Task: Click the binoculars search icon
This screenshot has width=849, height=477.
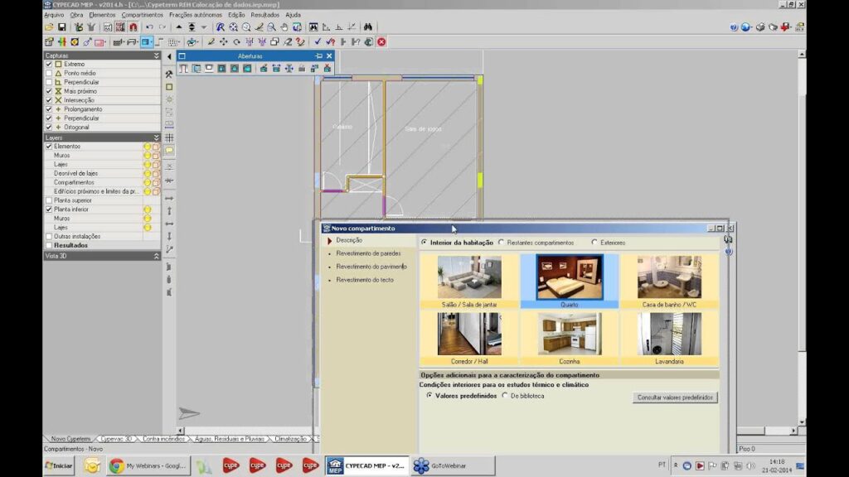Action: (x=368, y=27)
